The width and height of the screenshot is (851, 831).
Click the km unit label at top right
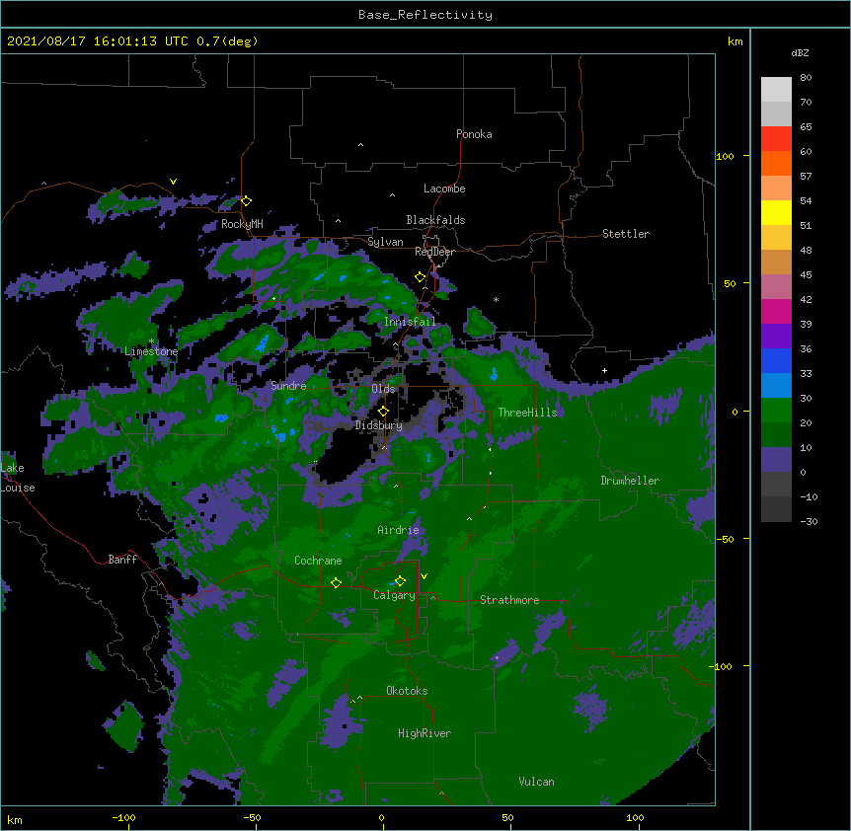pyautogui.click(x=735, y=41)
